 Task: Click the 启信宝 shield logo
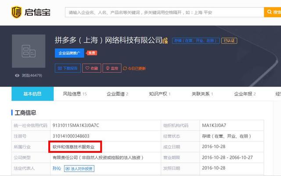point(17,12)
